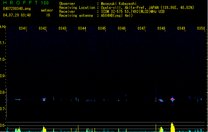Click the 0345 time marker
The width and height of the screenshot is (208, 132).
pyautogui.click(x=102, y=28)
